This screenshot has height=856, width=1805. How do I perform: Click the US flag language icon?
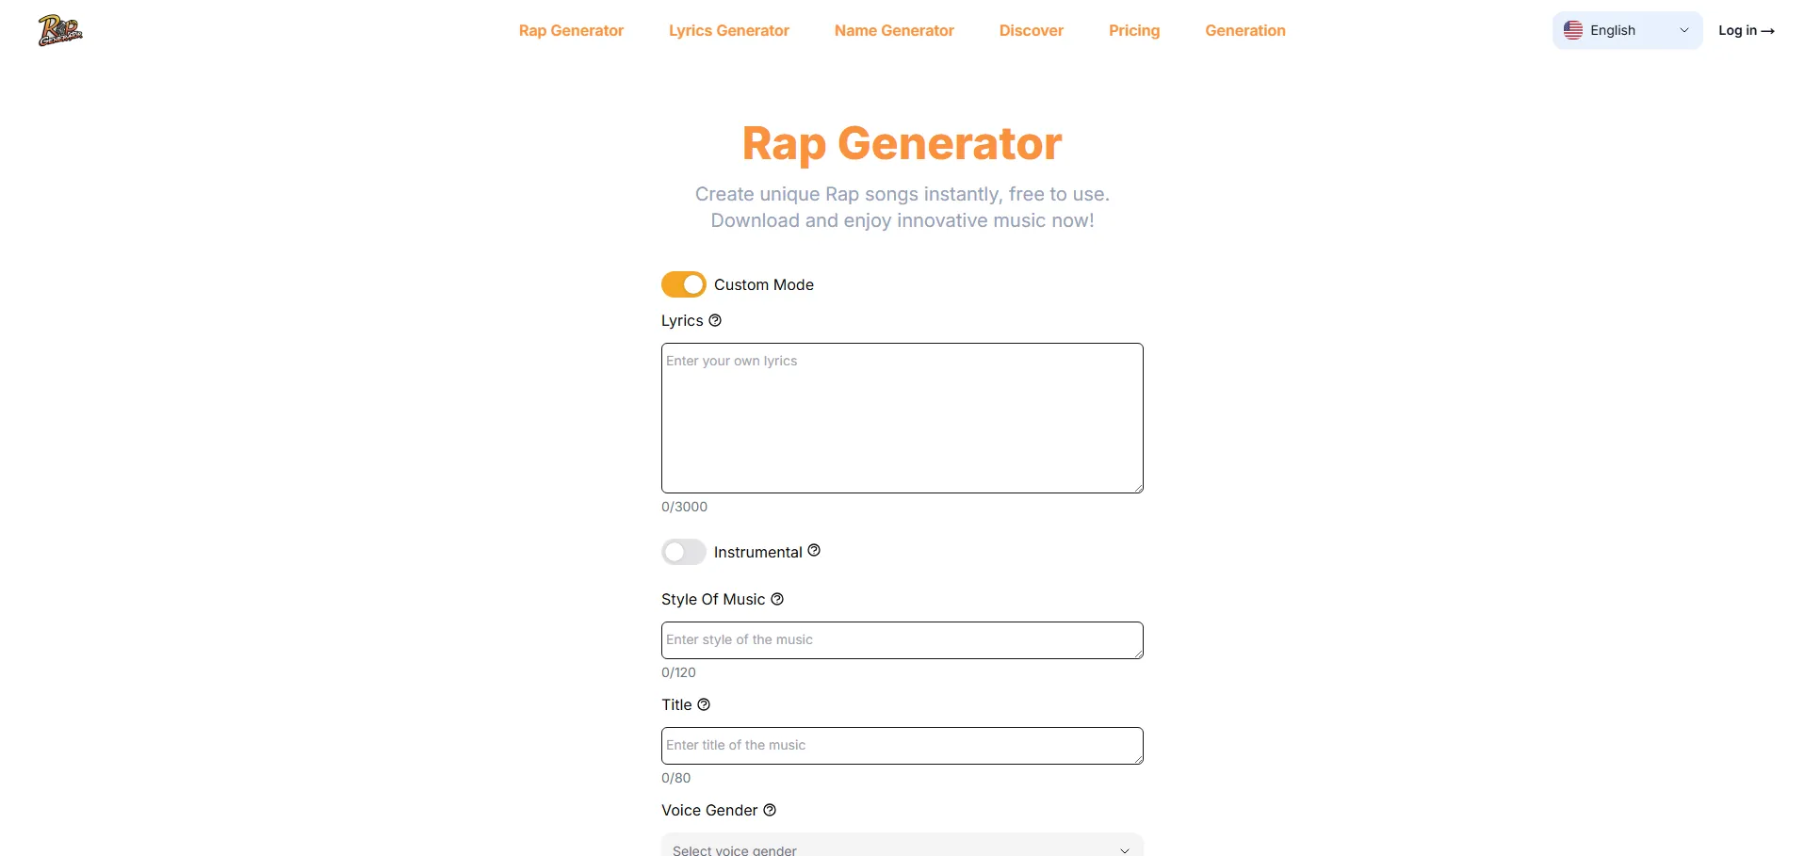[1573, 30]
